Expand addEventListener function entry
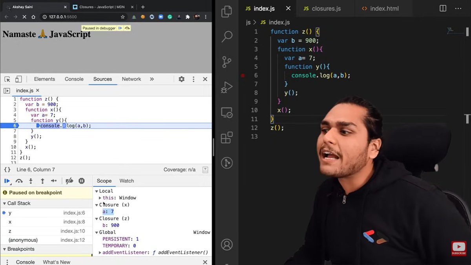This screenshot has width=471, height=265. (100, 253)
